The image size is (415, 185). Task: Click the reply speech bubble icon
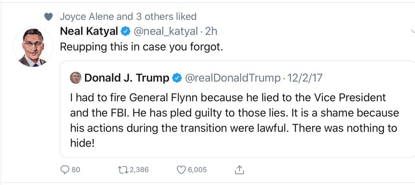tap(65, 170)
